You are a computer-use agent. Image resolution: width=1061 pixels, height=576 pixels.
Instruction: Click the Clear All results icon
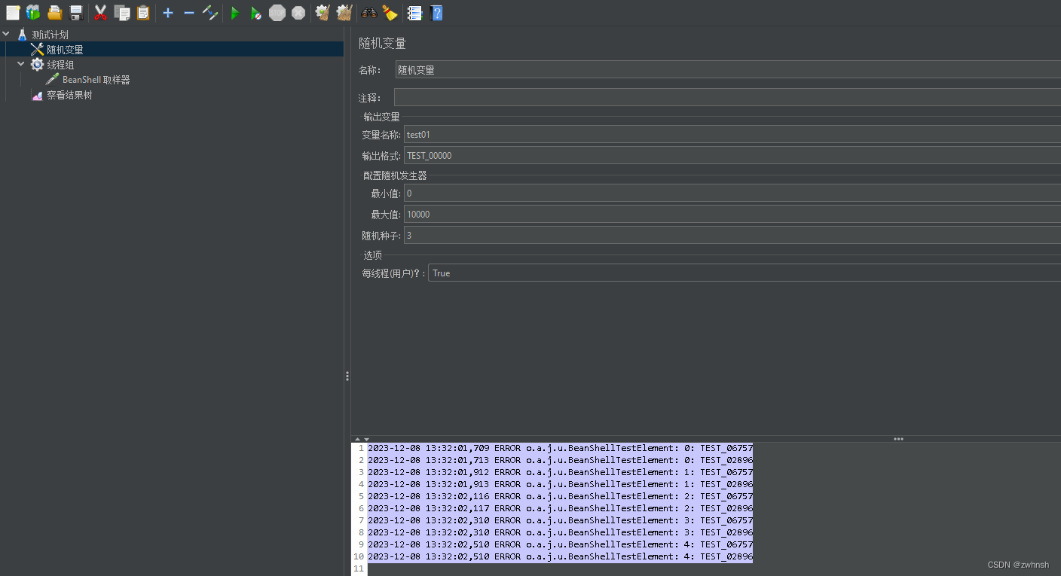click(x=344, y=12)
